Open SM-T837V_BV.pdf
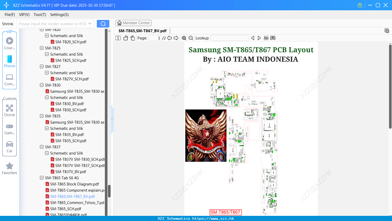Screen dimensions: 392x221 tap(71, 172)
